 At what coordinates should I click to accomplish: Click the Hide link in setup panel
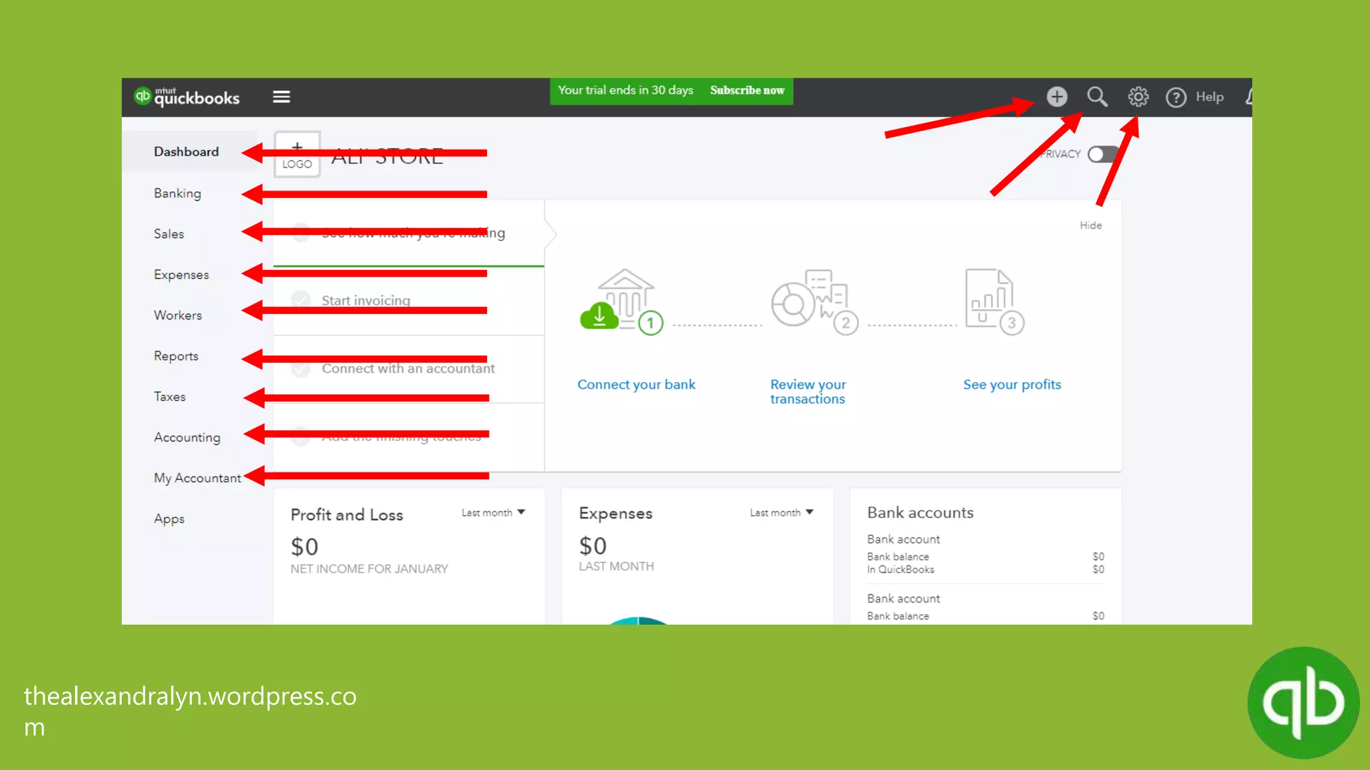(x=1090, y=225)
